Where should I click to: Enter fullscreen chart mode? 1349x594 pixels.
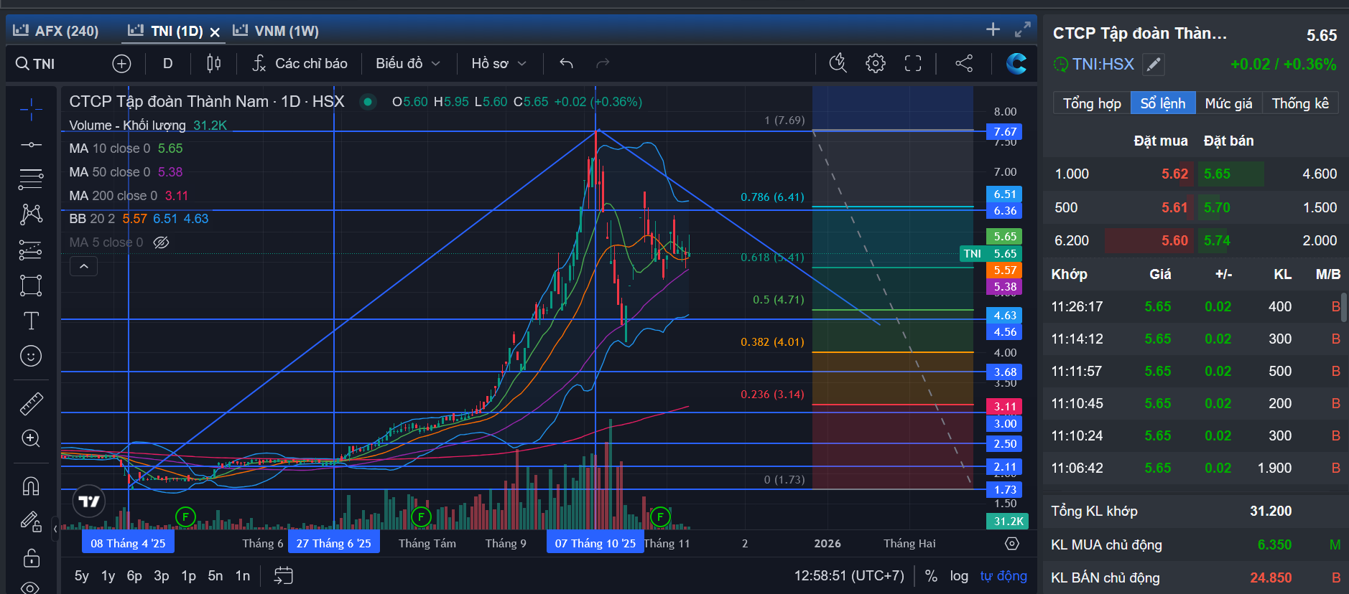[913, 64]
